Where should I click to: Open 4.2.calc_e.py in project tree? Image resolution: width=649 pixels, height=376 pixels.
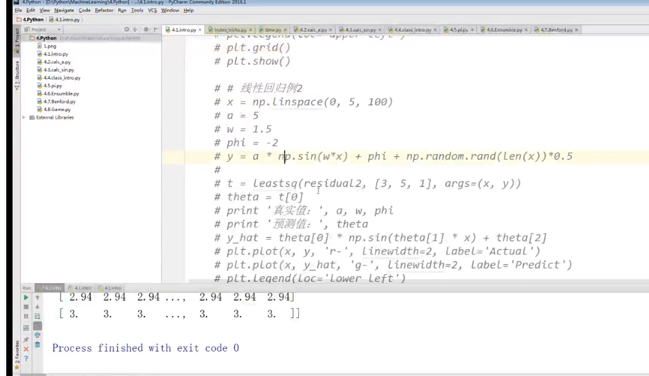click(x=54, y=62)
